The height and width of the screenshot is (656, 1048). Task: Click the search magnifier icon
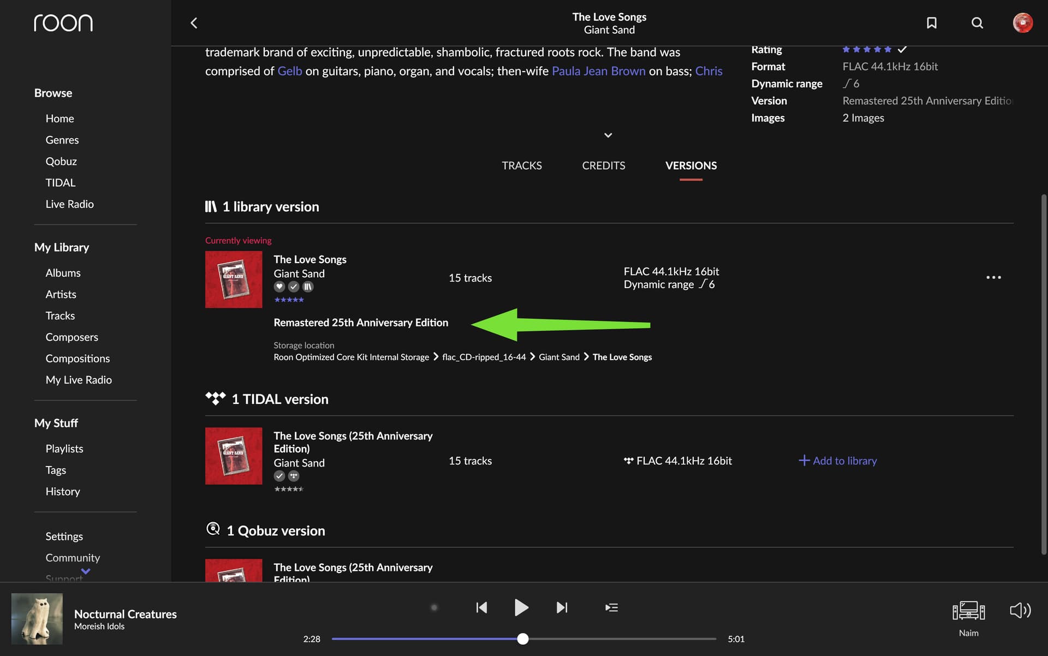coord(977,23)
